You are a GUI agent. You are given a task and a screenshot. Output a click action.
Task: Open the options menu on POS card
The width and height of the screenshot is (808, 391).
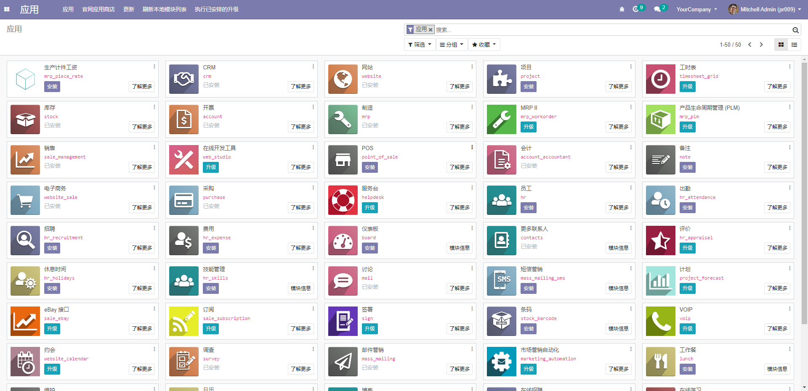click(472, 147)
